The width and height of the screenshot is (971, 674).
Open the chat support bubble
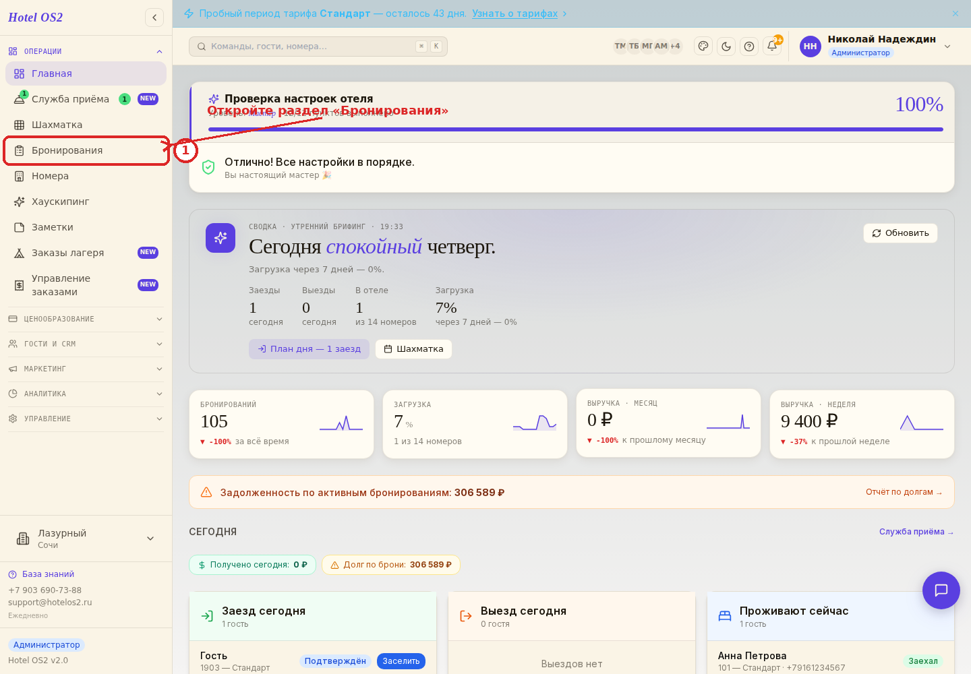point(941,590)
